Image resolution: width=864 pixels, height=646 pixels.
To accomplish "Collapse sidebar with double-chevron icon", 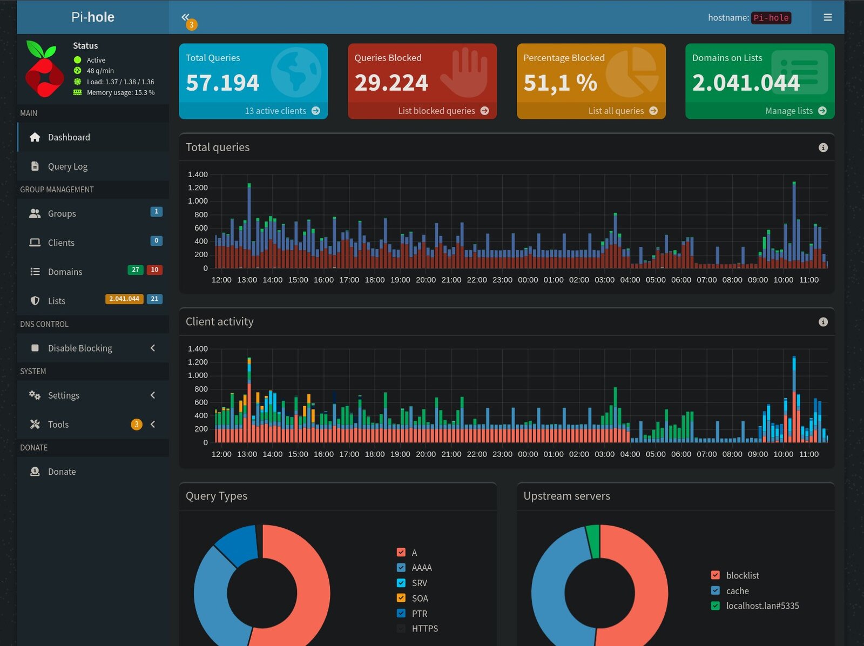I will point(185,17).
